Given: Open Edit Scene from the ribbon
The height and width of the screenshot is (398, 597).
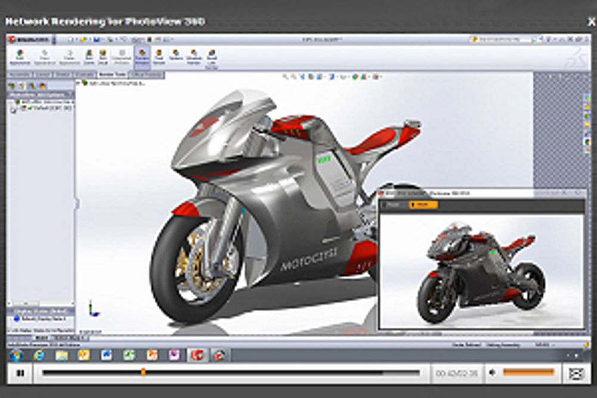Looking at the screenshot, I should (x=89, y=57).
